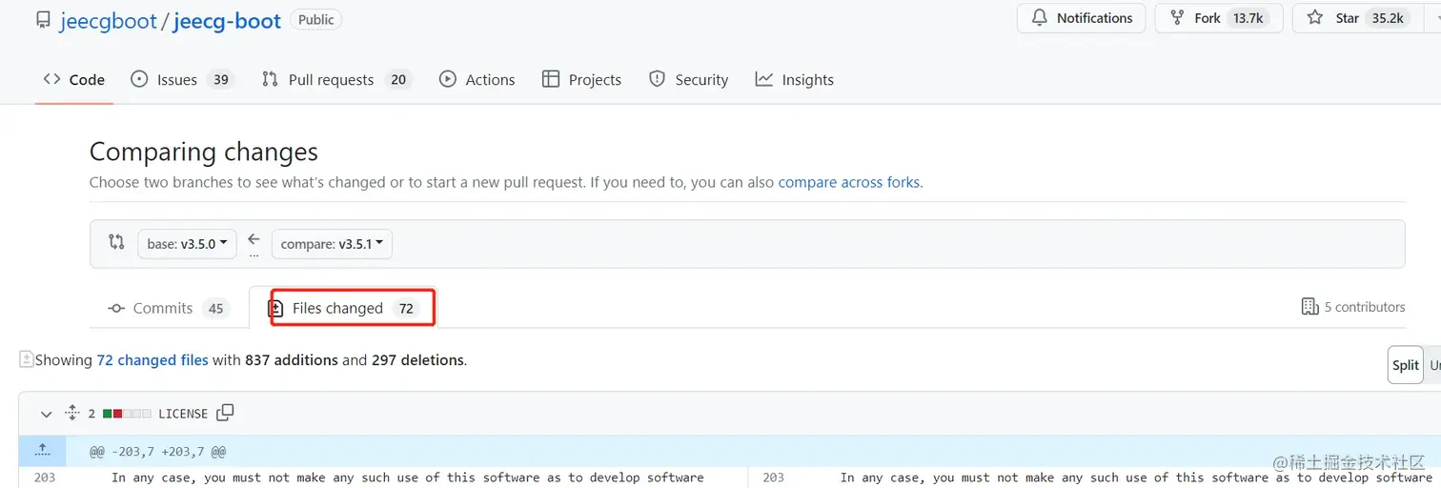
Task: Collapse the LICENSE file diff
Action: click(46, 414)
